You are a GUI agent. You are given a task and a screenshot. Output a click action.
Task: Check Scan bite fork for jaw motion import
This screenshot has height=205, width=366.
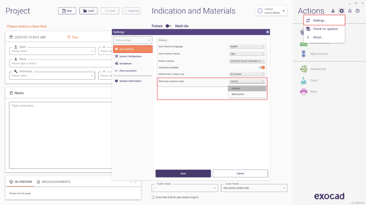click(x=153, y=197)
